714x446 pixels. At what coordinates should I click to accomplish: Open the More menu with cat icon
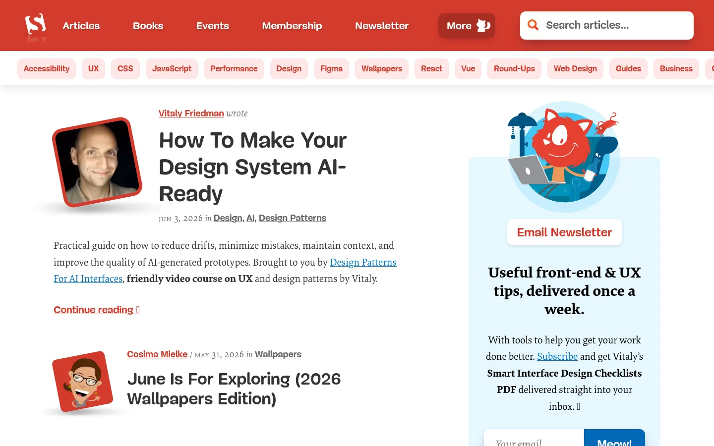click(x=467, y=26)
